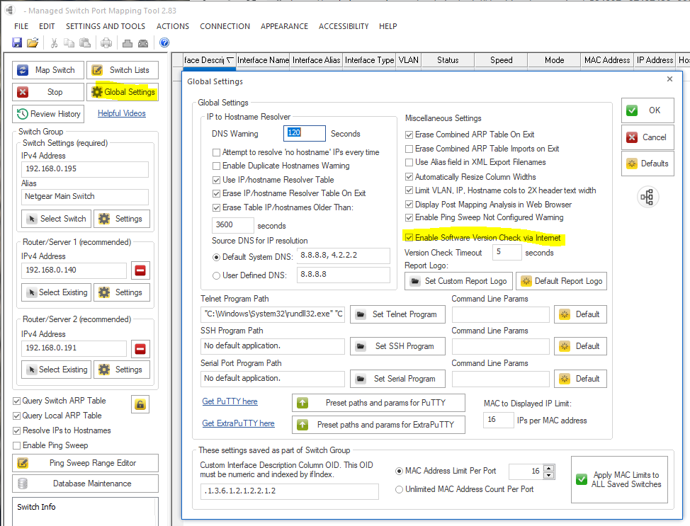Open Switch Lists
This screenshot has width=690, height=526.
(123, 70)
